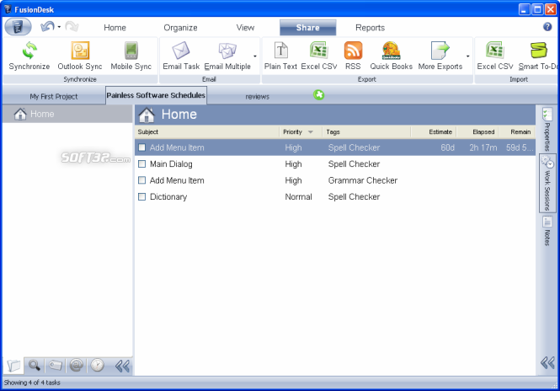Check the selected Add Menu Item task
This screenshot has height=391, width=560.
pyautogui.click(x=141, y=147)
